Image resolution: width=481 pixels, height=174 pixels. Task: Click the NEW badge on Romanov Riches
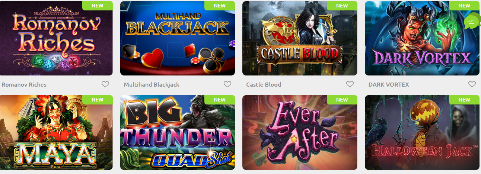tap(98, 6)
